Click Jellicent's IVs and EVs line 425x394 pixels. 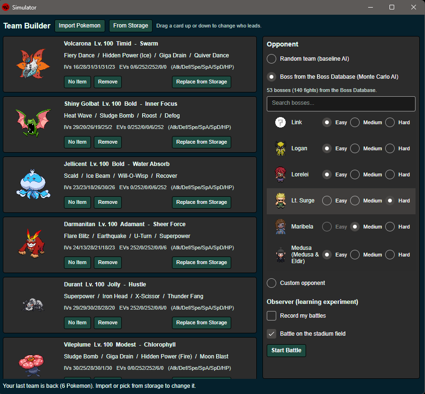pyautogui.click(x=149, y=187)
